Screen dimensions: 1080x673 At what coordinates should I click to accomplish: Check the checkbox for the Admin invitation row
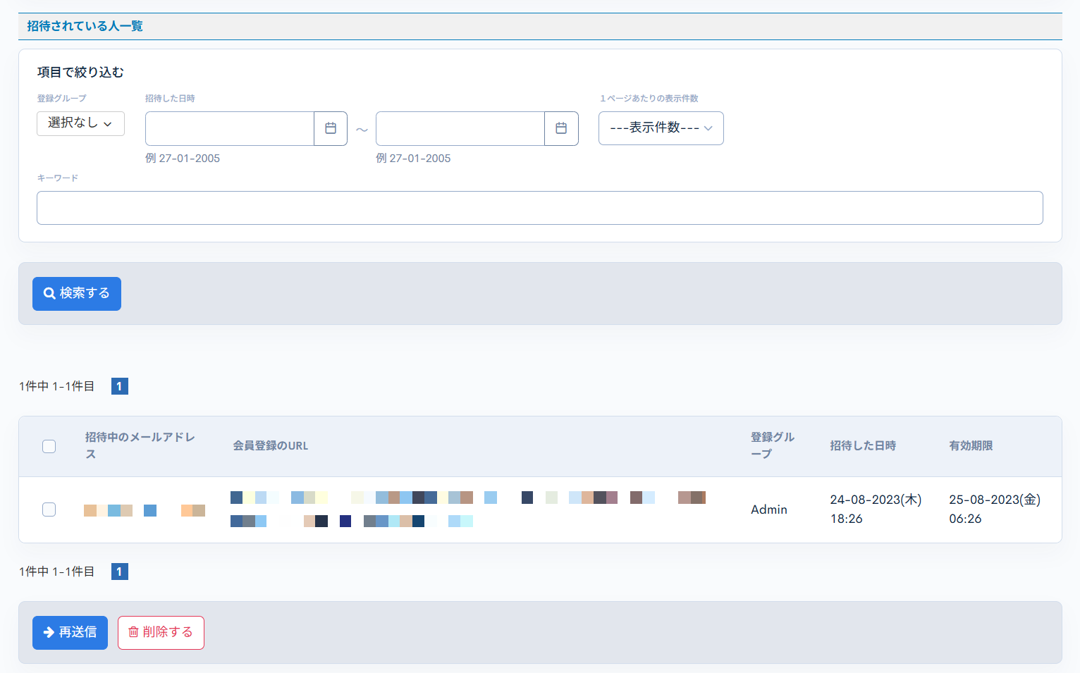49,510
